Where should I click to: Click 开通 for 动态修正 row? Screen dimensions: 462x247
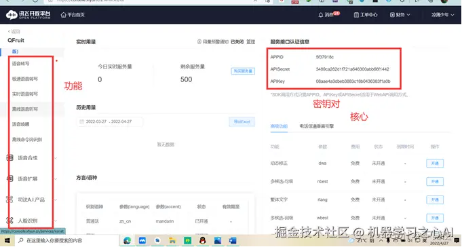point(435,164)
